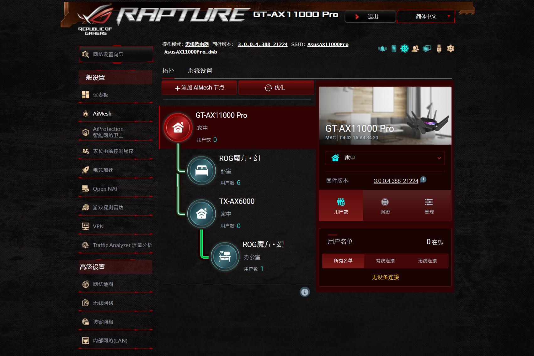This screenshot has height=356, width=534.
Task: Click the 退出 logout button
Action: (370, 17)
